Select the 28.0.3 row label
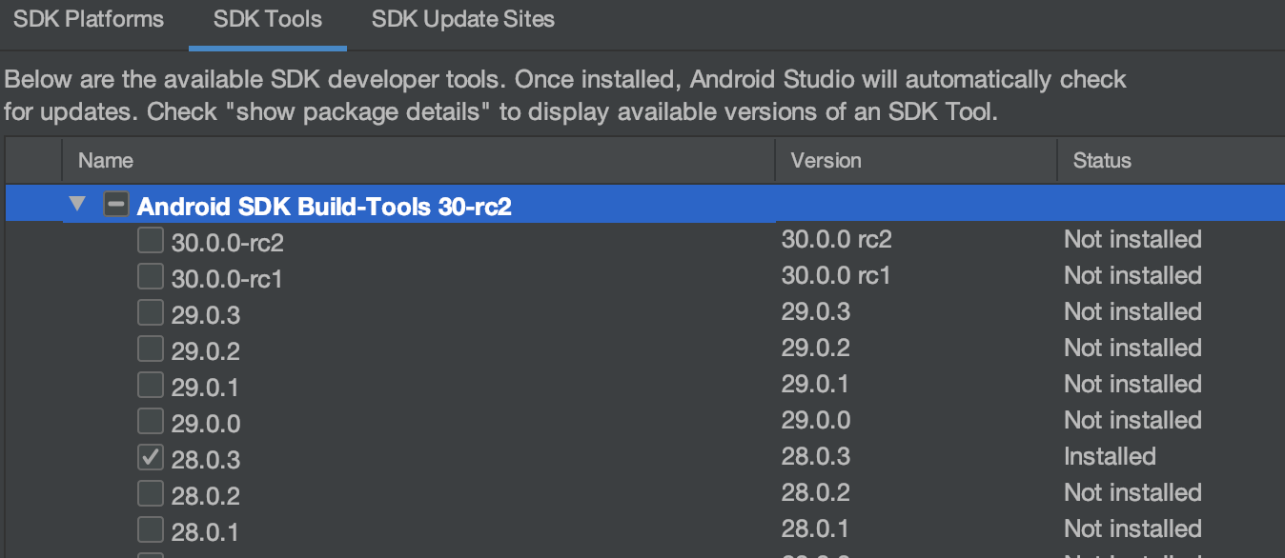This screenshot has width=1285, height=558. click(x=206, y=460)
